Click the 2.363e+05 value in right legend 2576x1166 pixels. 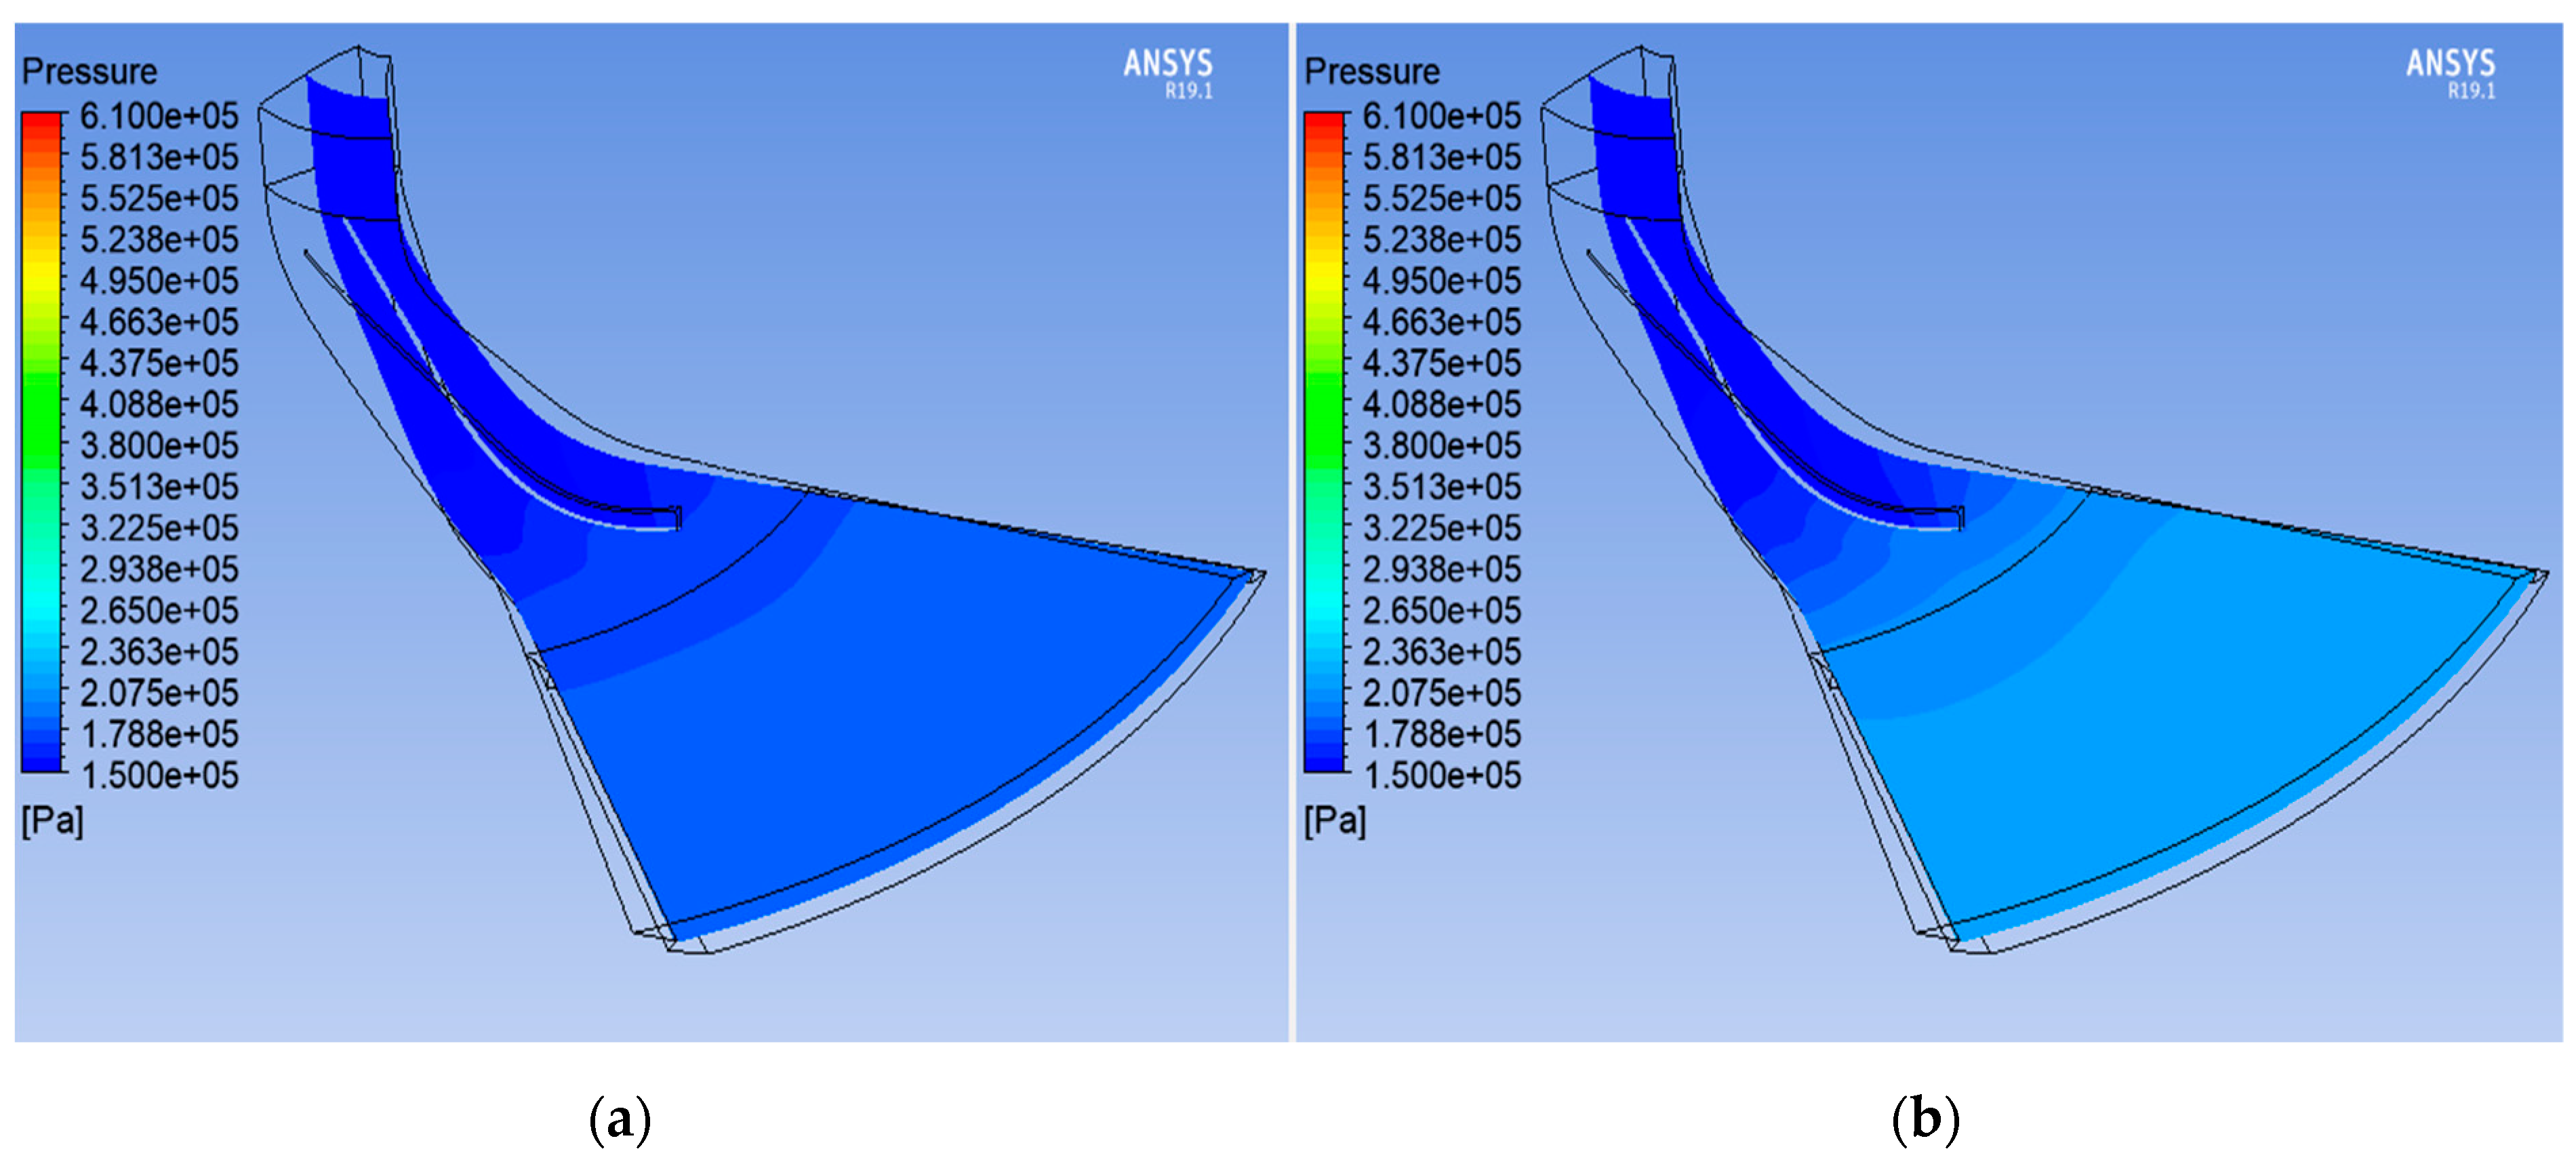1442,652
